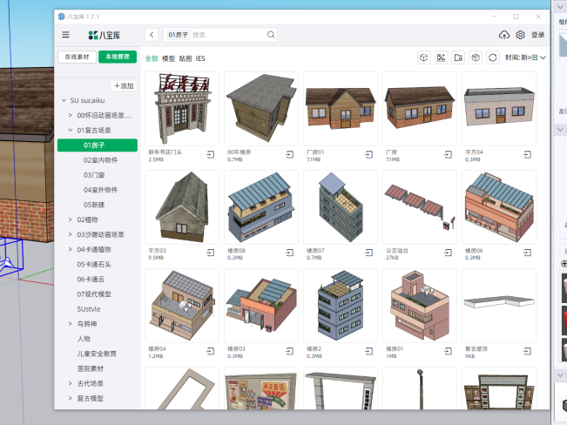The height and width of the screenshot is (425, 567).
Task: Select the 儿童安全教育 tree item
Action: coord(98,354)
